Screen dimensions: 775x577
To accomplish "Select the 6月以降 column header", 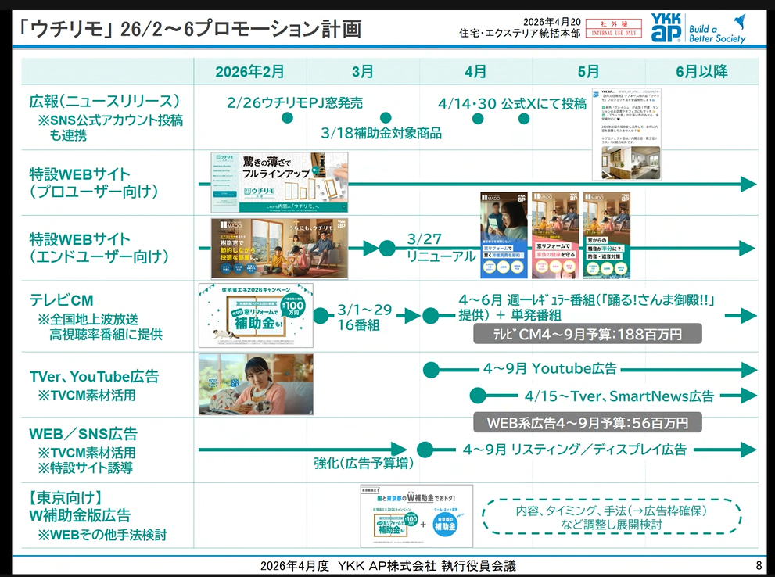I will [701, 71].
